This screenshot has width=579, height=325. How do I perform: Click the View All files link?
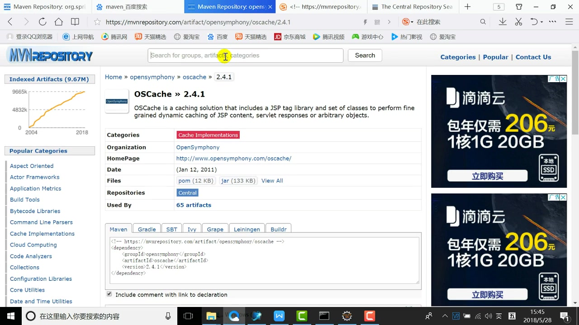click(x=272, y=181)
